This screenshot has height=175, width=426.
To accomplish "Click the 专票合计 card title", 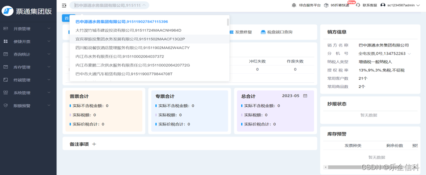I will click(x=165, y=96).
